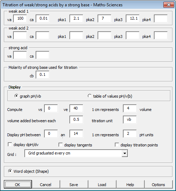176x191 pixels.
Task: Click the weak acid 1 pka4 field
Action: (x=161, y=19)
